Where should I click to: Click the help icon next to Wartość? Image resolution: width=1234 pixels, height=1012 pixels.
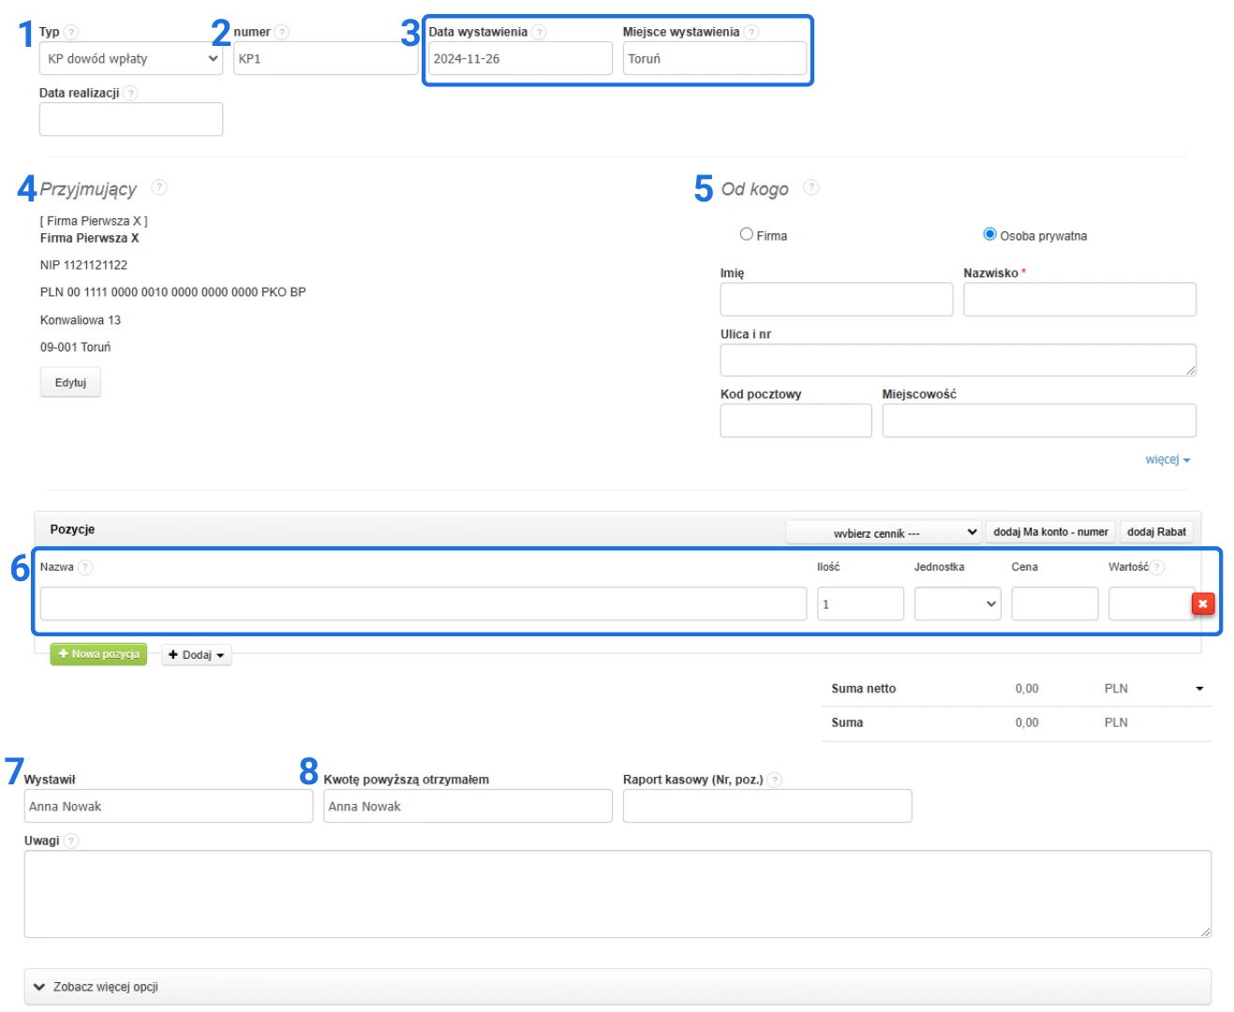coord(1157,568)
